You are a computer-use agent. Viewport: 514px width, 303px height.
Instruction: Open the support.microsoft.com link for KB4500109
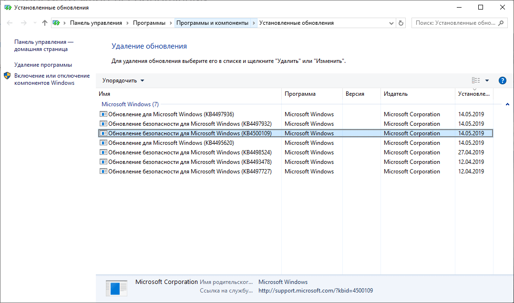(316, 290)
